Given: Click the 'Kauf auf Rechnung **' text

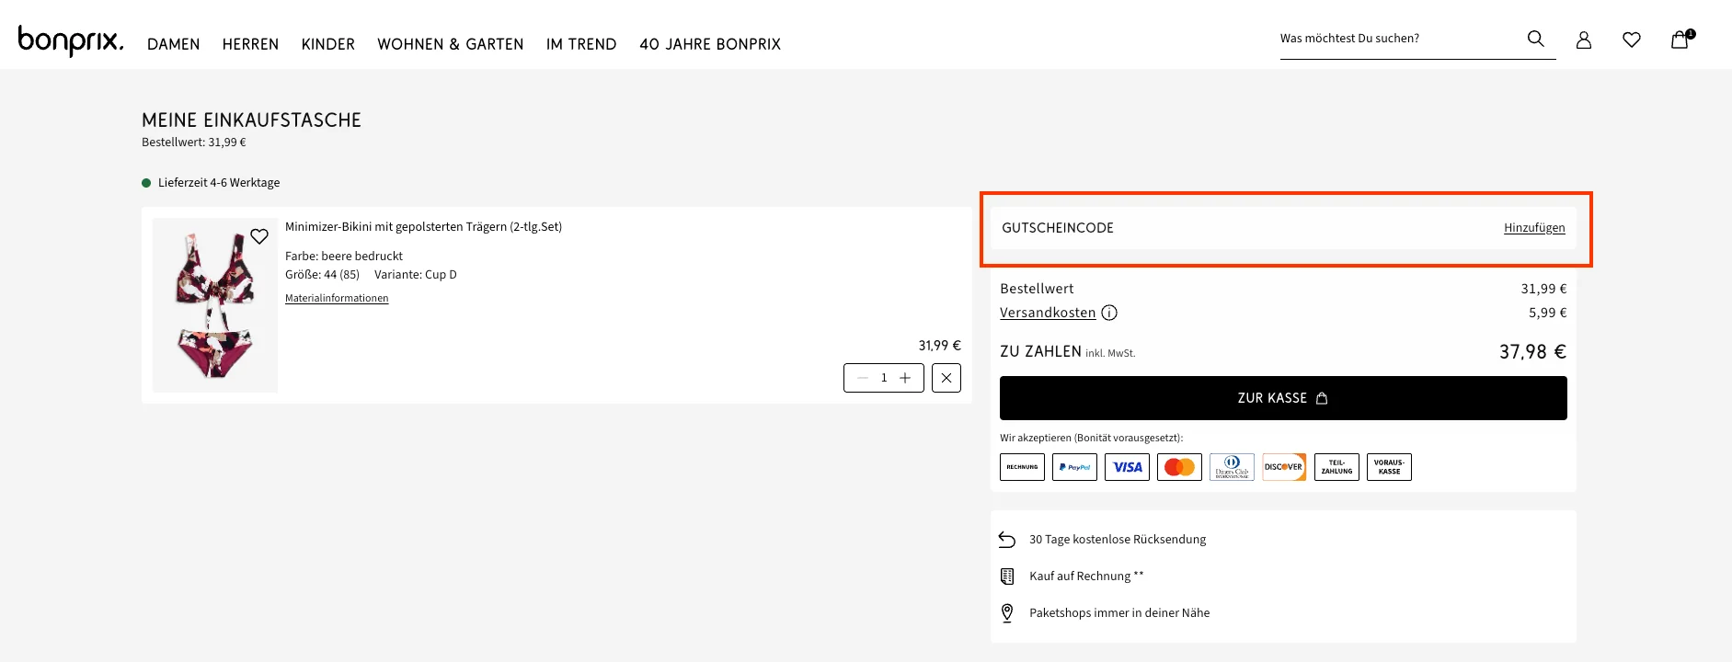Looking at the screenshot, I should (x=1086, y=576).
